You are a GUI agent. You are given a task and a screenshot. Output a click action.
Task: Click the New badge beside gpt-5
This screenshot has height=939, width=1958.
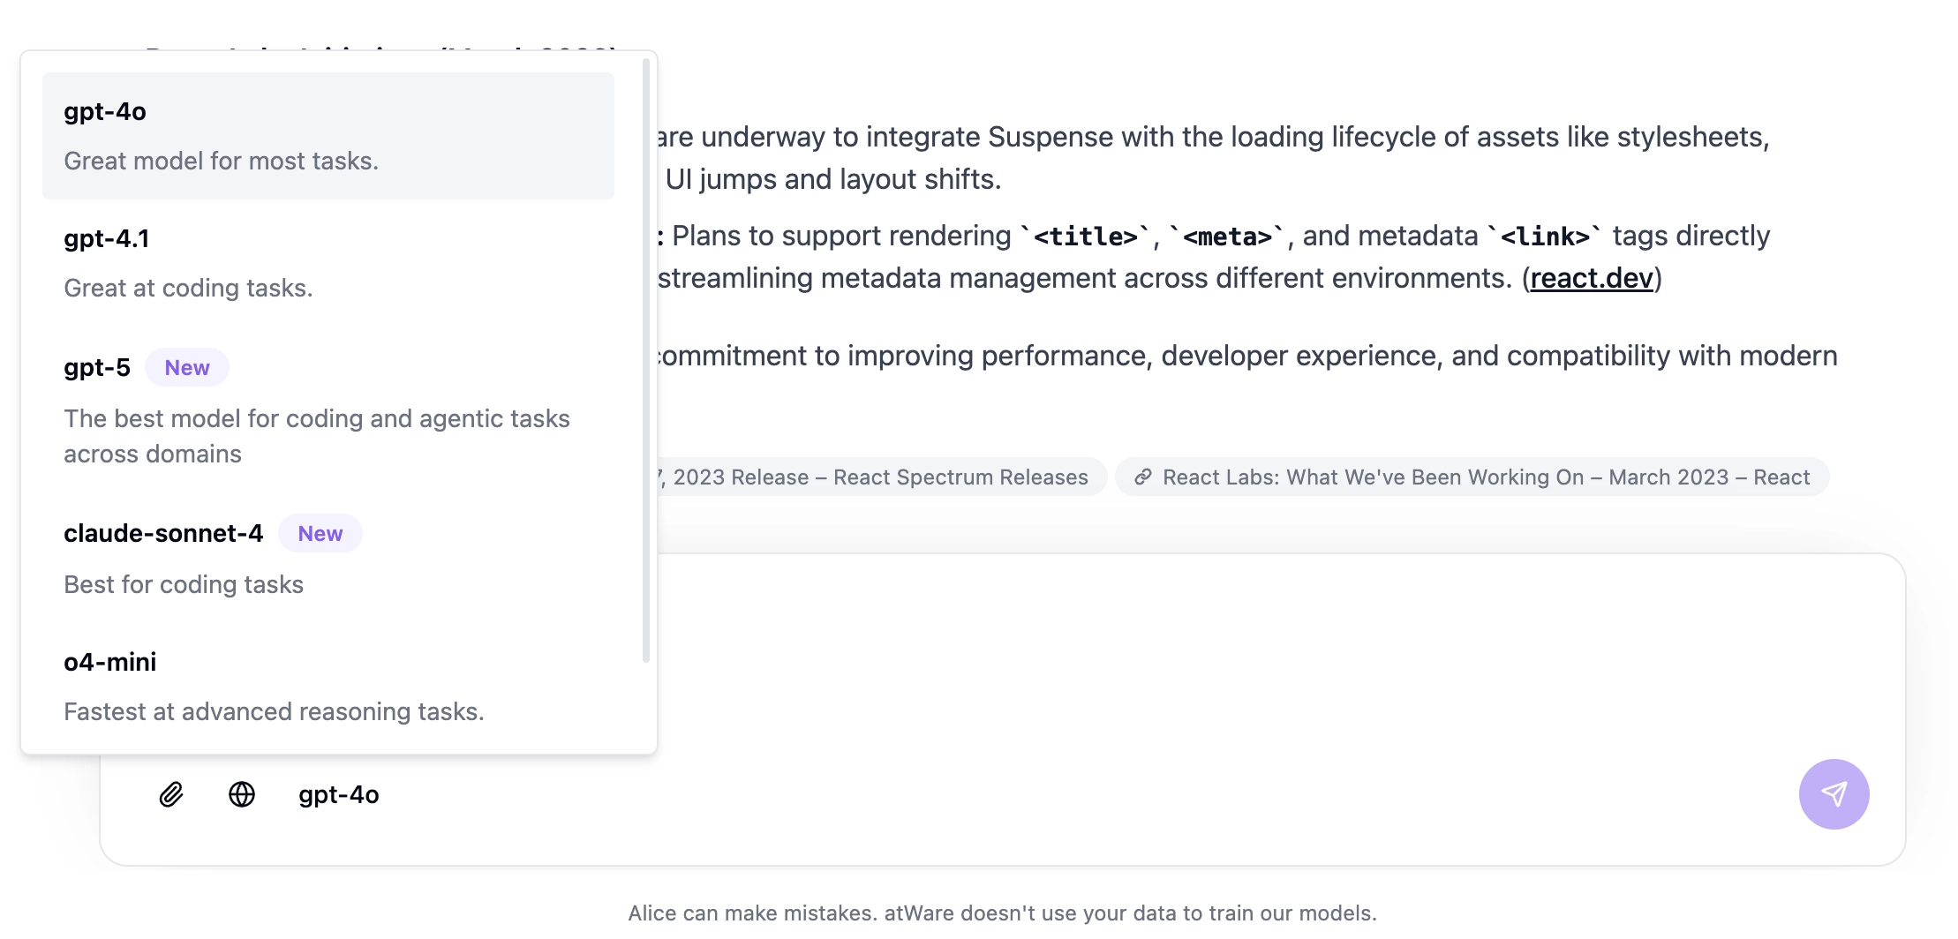[187, 367]
